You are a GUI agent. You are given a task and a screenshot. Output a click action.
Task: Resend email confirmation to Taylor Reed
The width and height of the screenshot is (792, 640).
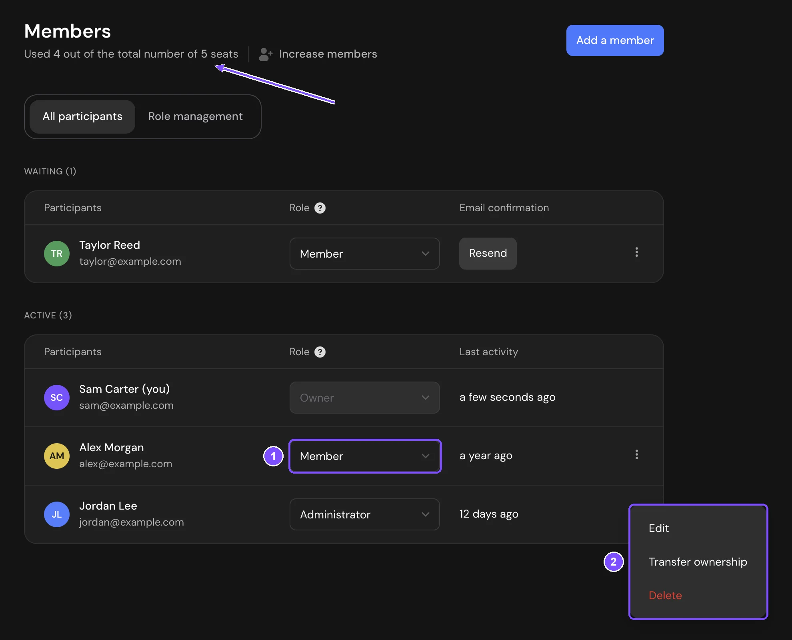point(488,254)
